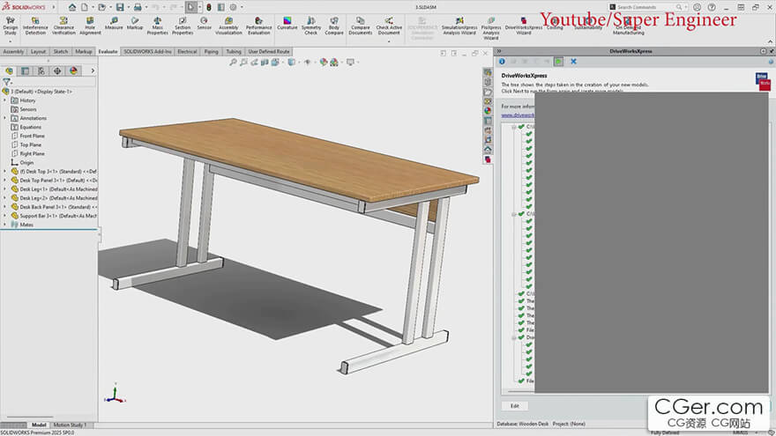Click the Edit button in DriveWorksXpress
Image resolution: width=776 pixels, height=436 pixels.
click(x=514, y=405)
